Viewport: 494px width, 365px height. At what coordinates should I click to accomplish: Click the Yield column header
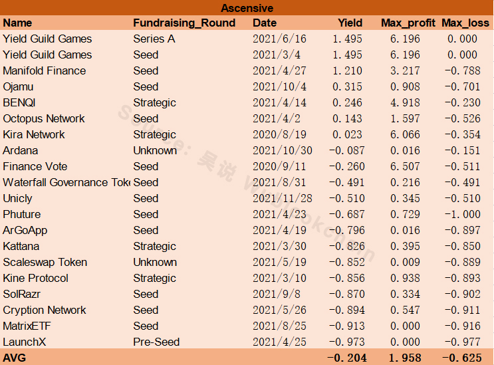(350, 23)
